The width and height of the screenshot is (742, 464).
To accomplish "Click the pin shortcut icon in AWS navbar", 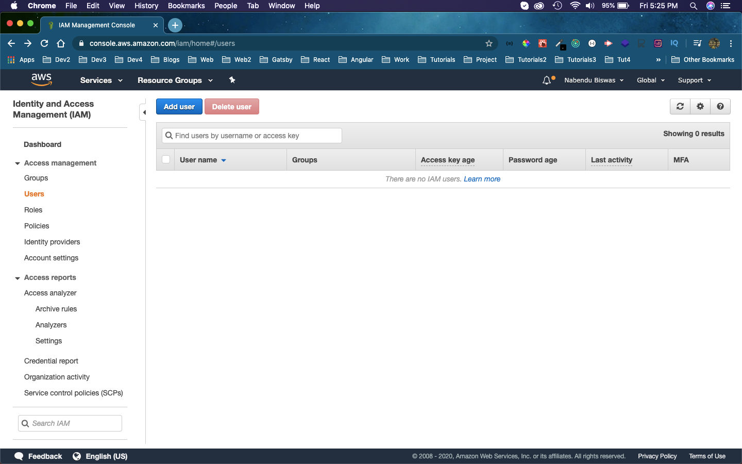I will (x=232, y=80).
